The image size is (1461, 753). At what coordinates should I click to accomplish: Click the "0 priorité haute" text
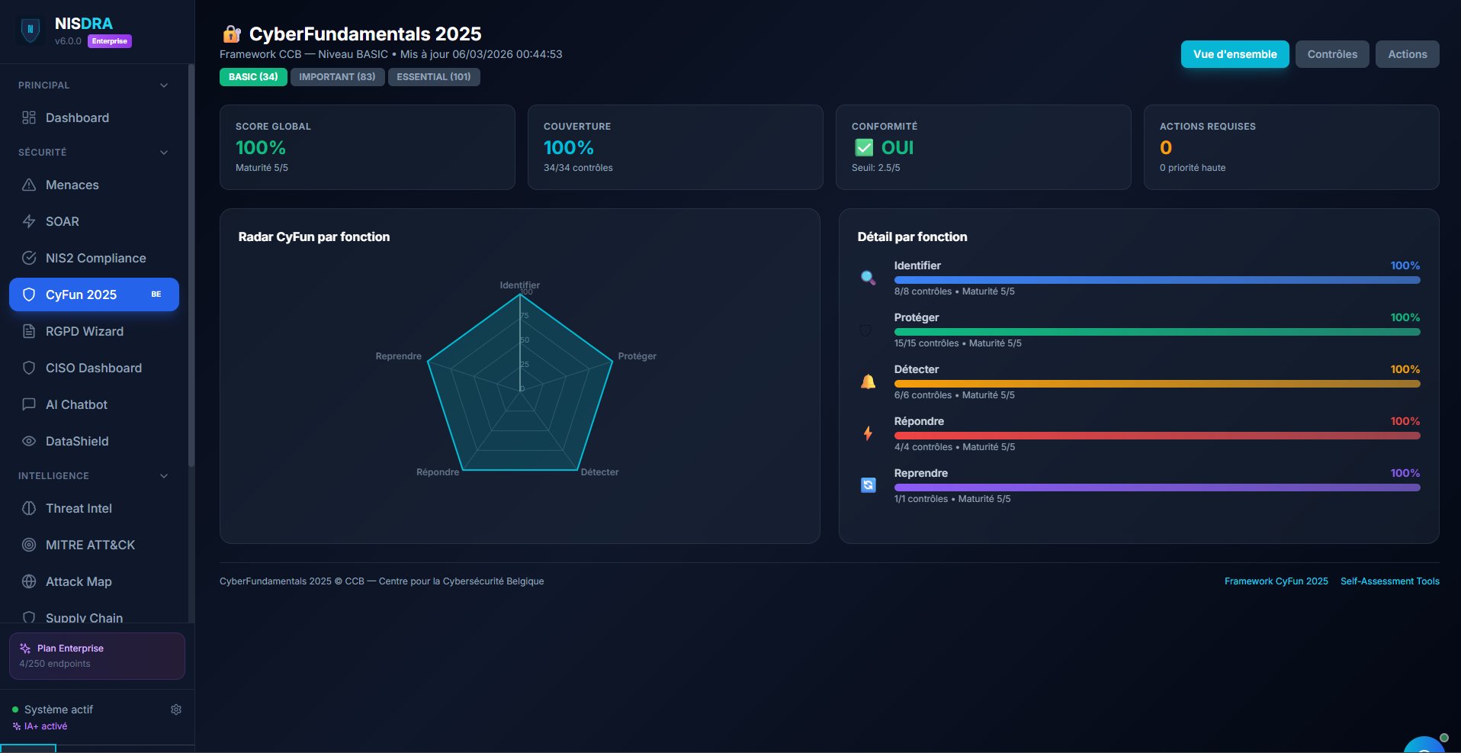point(1193,168)
